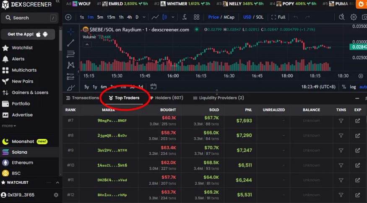The height and width of the screenshot is (203, 367).
Task: Take chart snapshot with camera icon
Action: pyautogui.click(x=364, y=17)
